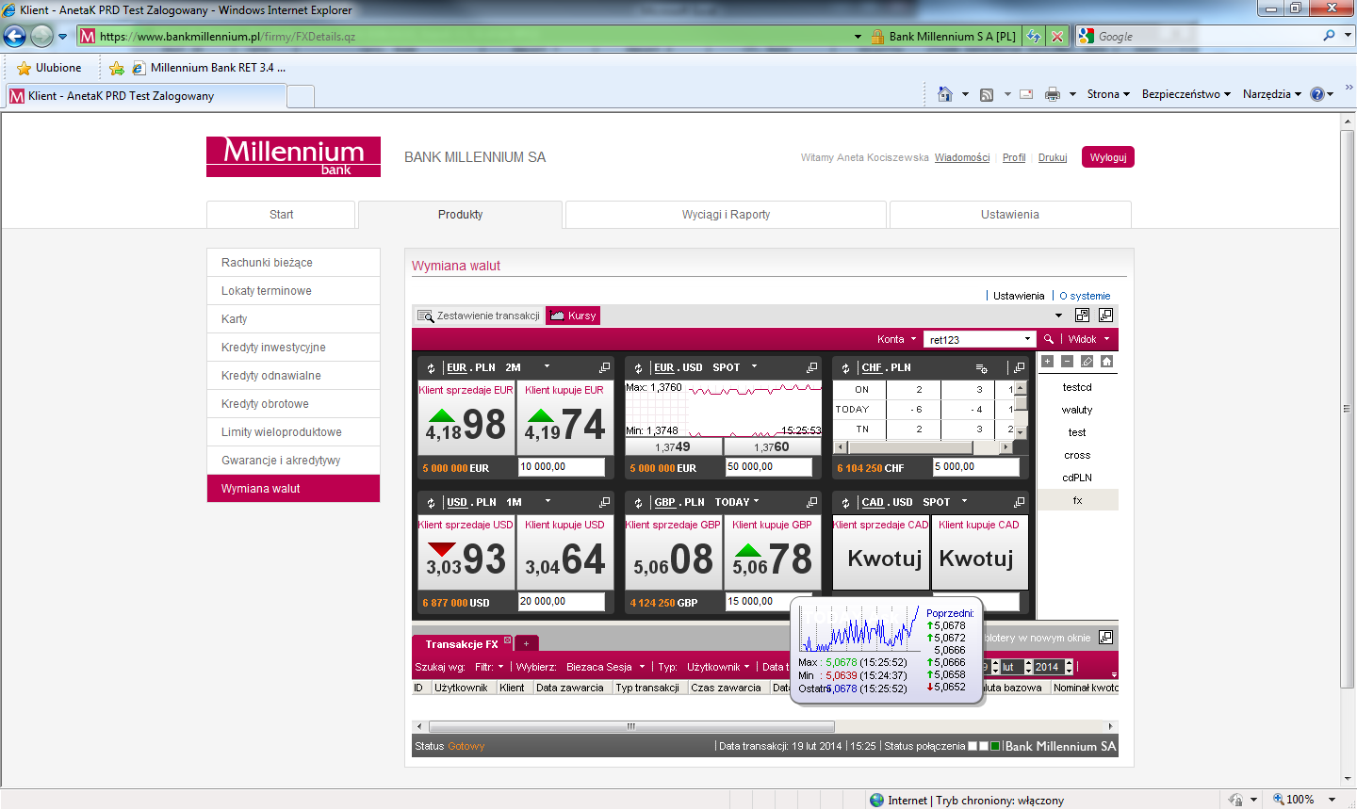The width and height of the screenshot is (1357, 810).
Task: Close the Transakcje FX tab
Action: pyautogui.click(x=507, y=640)
